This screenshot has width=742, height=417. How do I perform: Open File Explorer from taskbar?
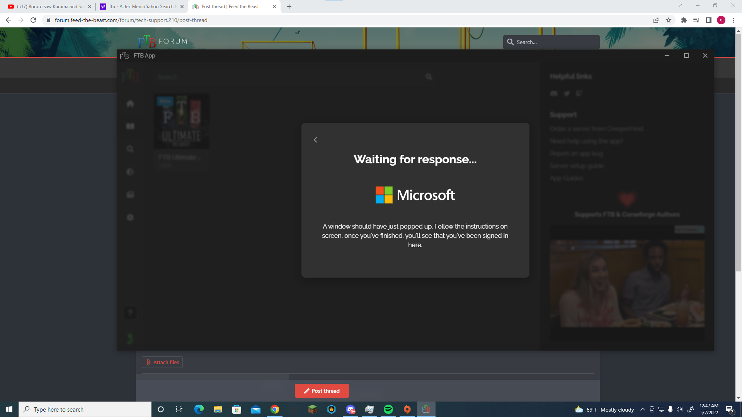click(x=218, y=409)
